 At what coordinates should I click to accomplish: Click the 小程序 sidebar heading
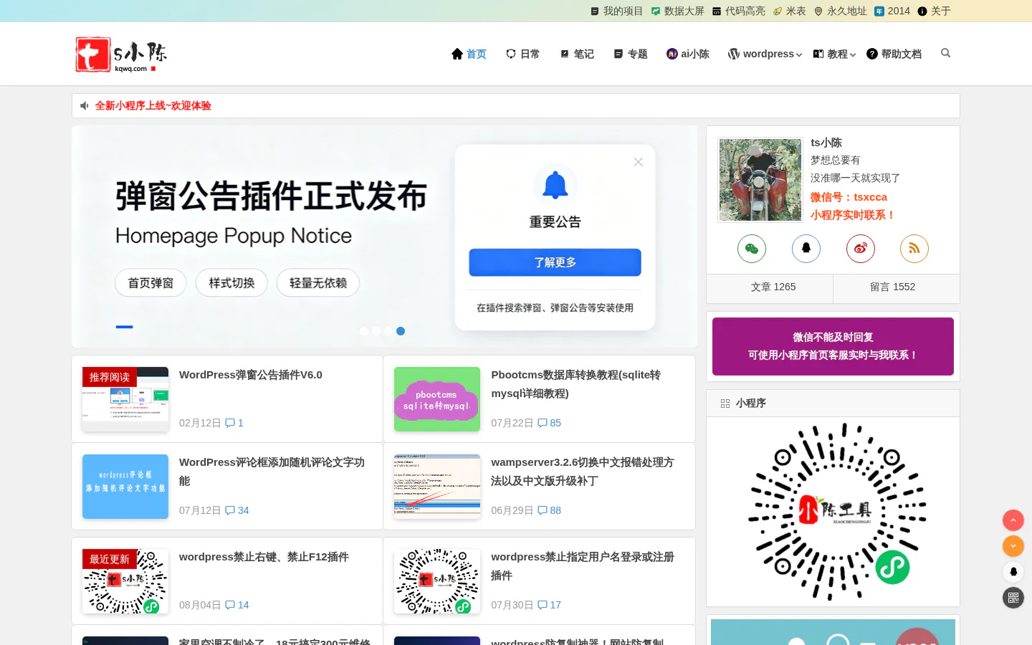pos(750,403)
